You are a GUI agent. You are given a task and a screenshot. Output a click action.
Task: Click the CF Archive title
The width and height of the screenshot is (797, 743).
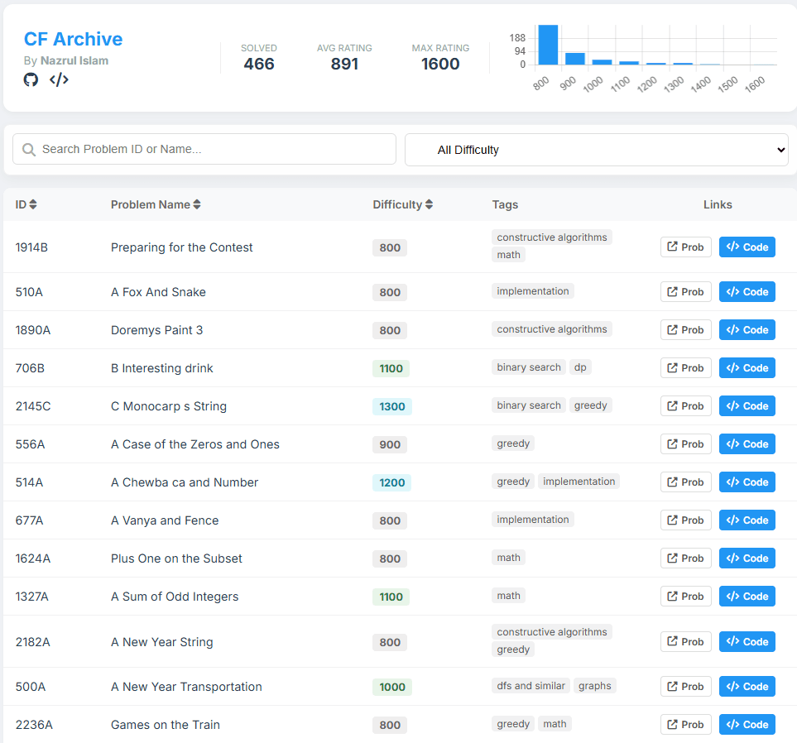[73, 39]
